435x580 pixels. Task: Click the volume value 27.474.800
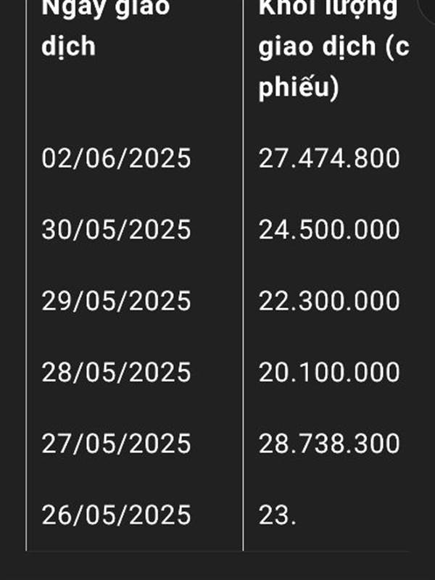(x=329, y=158)
